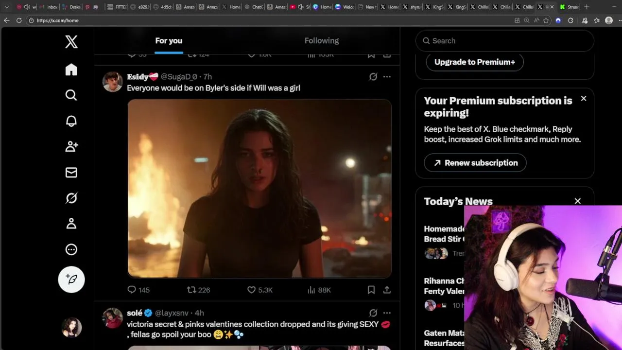The height and width of the screenshot is (350, 622).
Task: Click the X logo in the sidebar
Action: [71, 42]
